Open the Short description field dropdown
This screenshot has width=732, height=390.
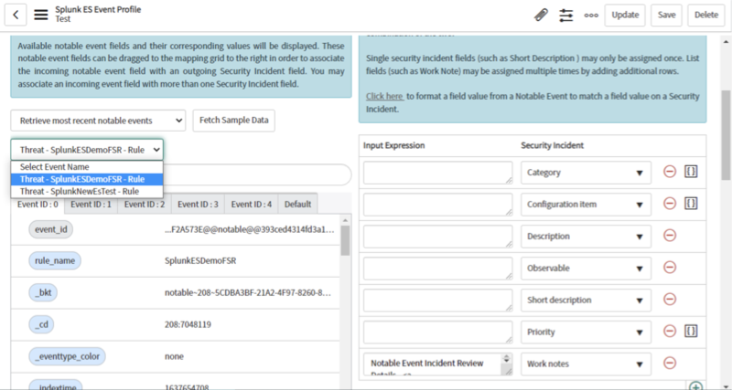pyautogui.click(x=586, y=300)
